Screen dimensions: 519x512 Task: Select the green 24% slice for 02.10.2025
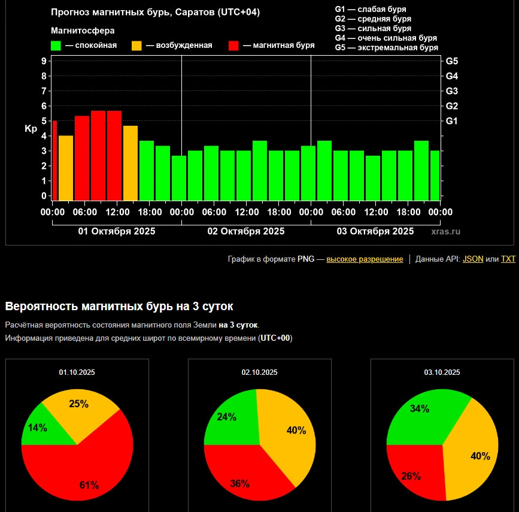click(x=227, y=416)
